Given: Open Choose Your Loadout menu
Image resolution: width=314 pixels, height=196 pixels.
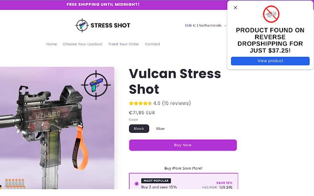Looking at the screenshot, I should coord(83,44).
